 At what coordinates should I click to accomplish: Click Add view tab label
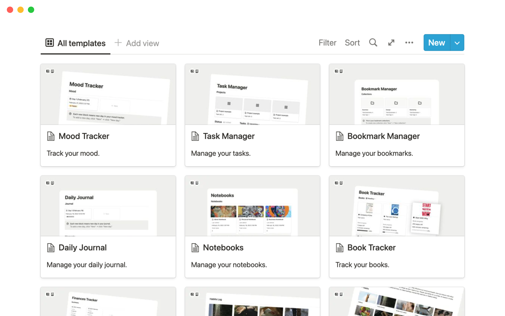click(142, 43)
